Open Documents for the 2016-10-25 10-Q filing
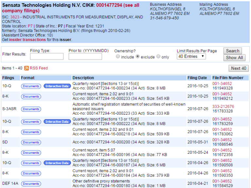This screenshot has height=188, width=251. click(31, 86)
